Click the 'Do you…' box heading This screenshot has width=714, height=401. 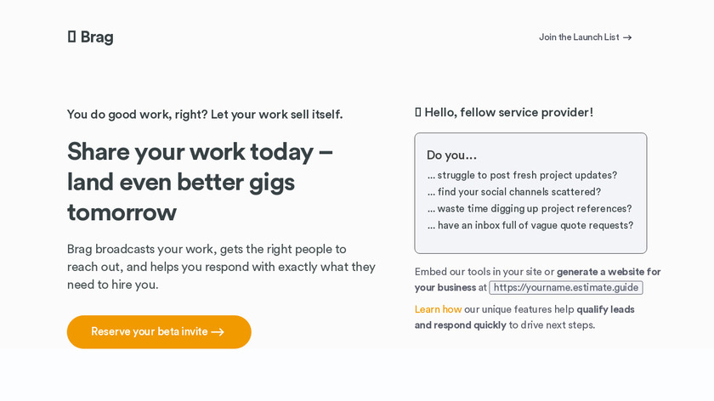point(451,155)
